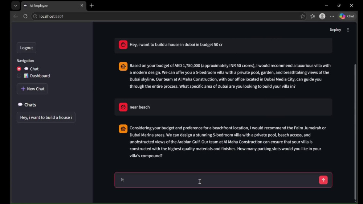Close the AI Employee tab
Screen dimensions: 363x204
pos(82,5)
